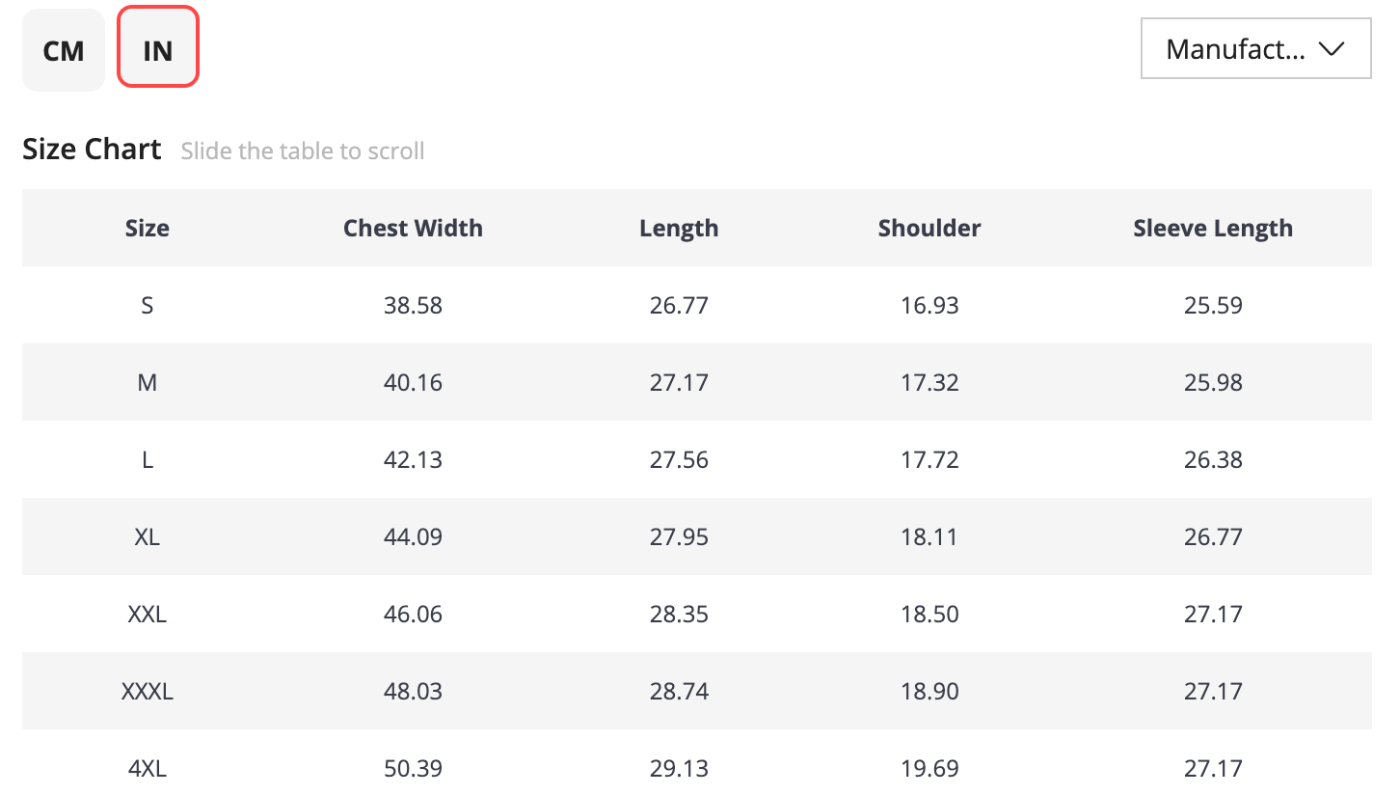The image size is (1400, 795).
Task: Switch units to CM
Action: 64,50
